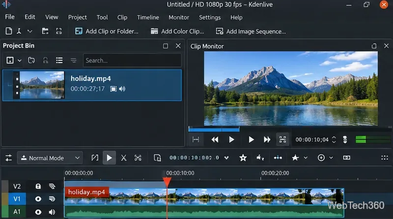This screenshot has height=219, width=393.
Task: Click the timecode stepper arrows in Clip Monitor
Action: click(334, 139)
